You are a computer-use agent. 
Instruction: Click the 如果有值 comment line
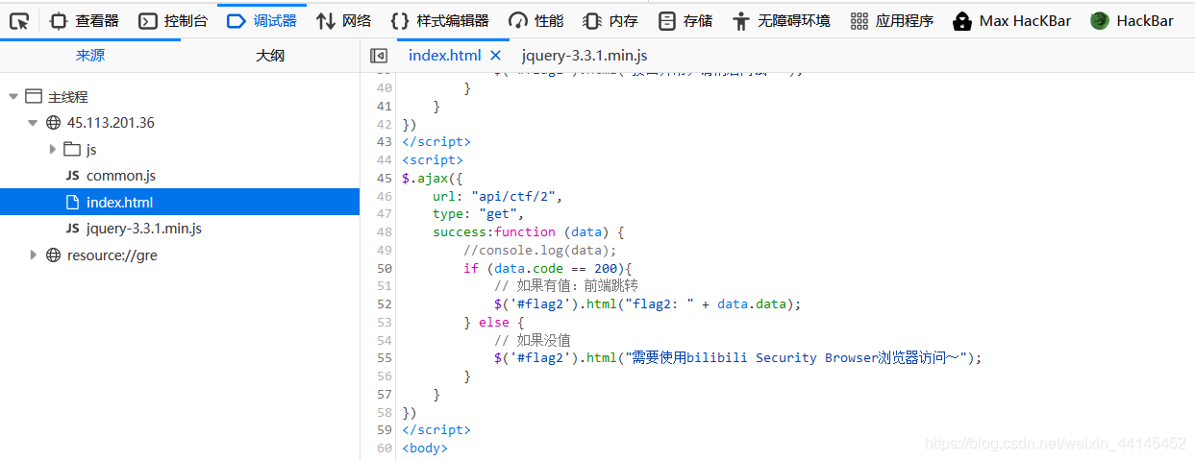pyautogui.click(x=566, y=285)
